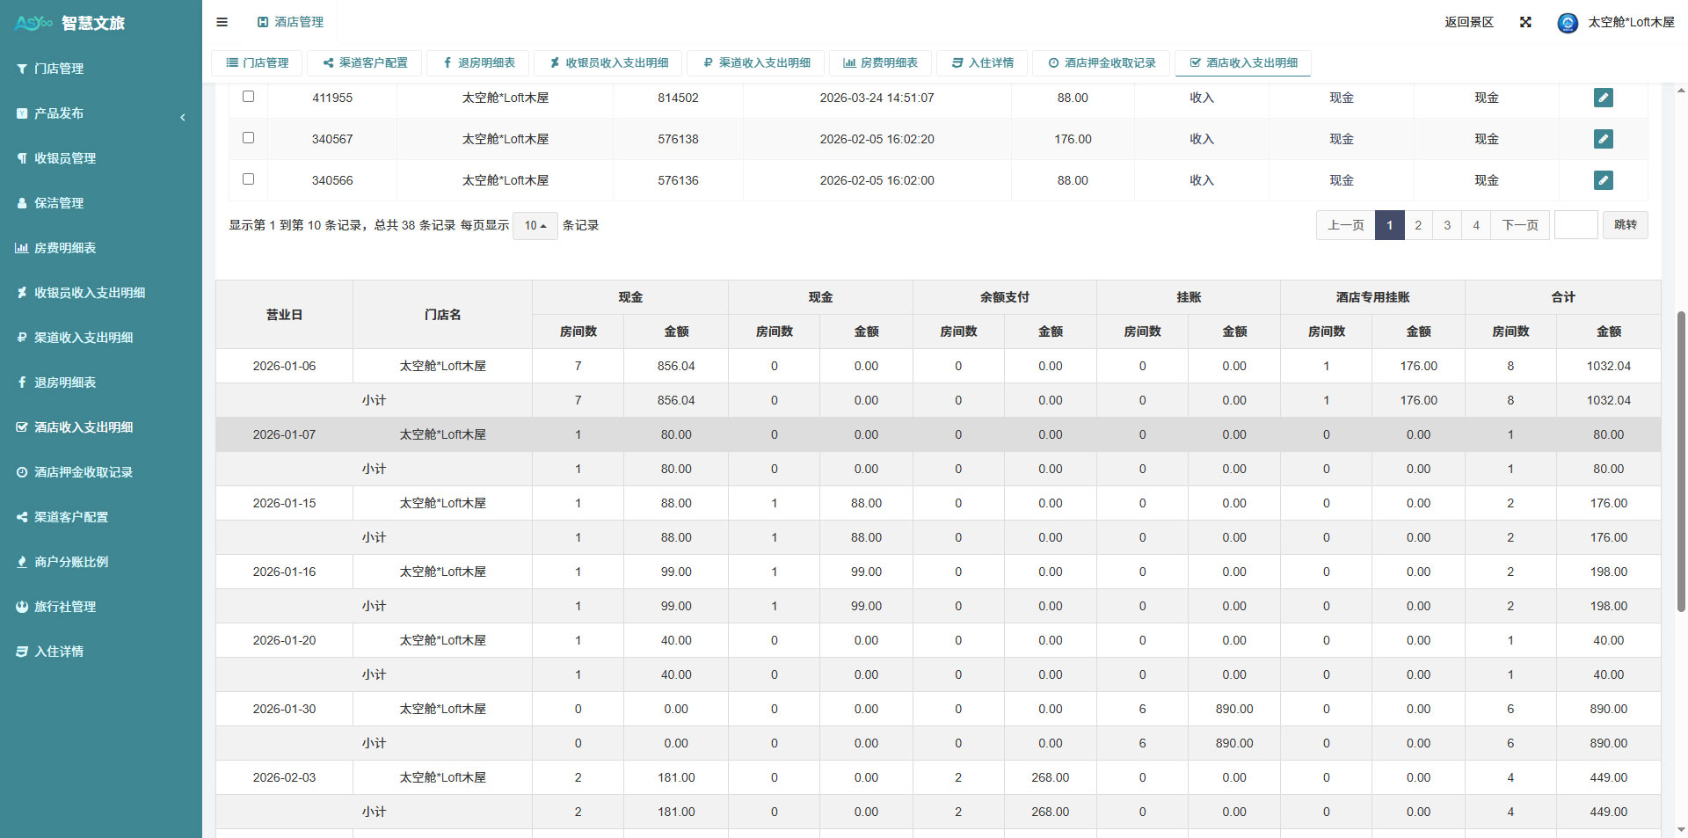
Task: Click the 酒店专用挂账 column header
Action: [1372, 297]
